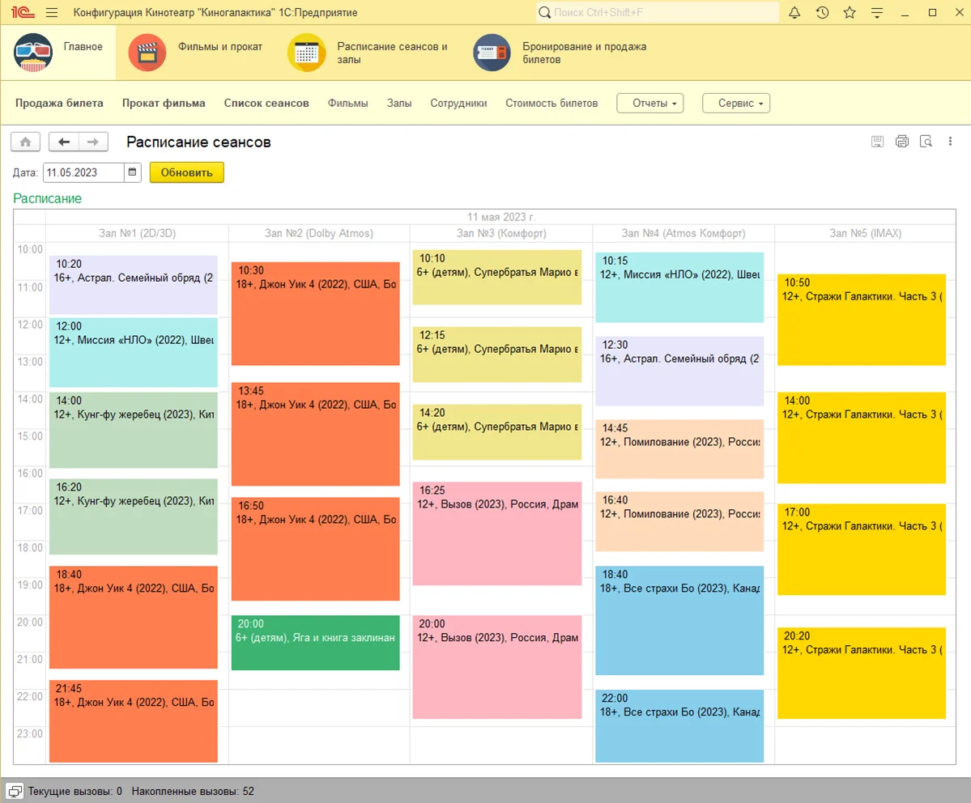The image size is (971, 803).
Task: Open the Стоимость билетов link
Action: 552,104
